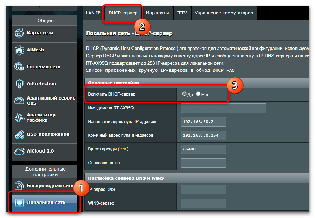This screenshot has width=315, height=218.
Task: Open AiMesh via its sidebar icon
Action: point(19,50)
